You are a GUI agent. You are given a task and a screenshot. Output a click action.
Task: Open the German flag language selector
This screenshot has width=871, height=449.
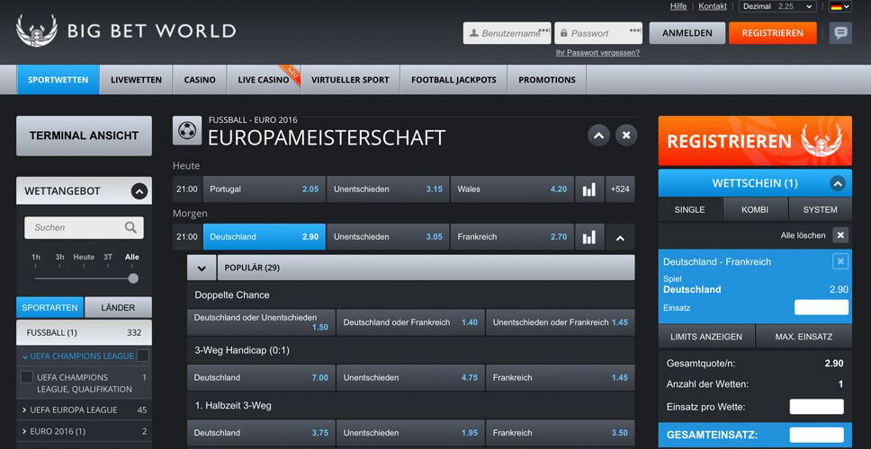840,6
